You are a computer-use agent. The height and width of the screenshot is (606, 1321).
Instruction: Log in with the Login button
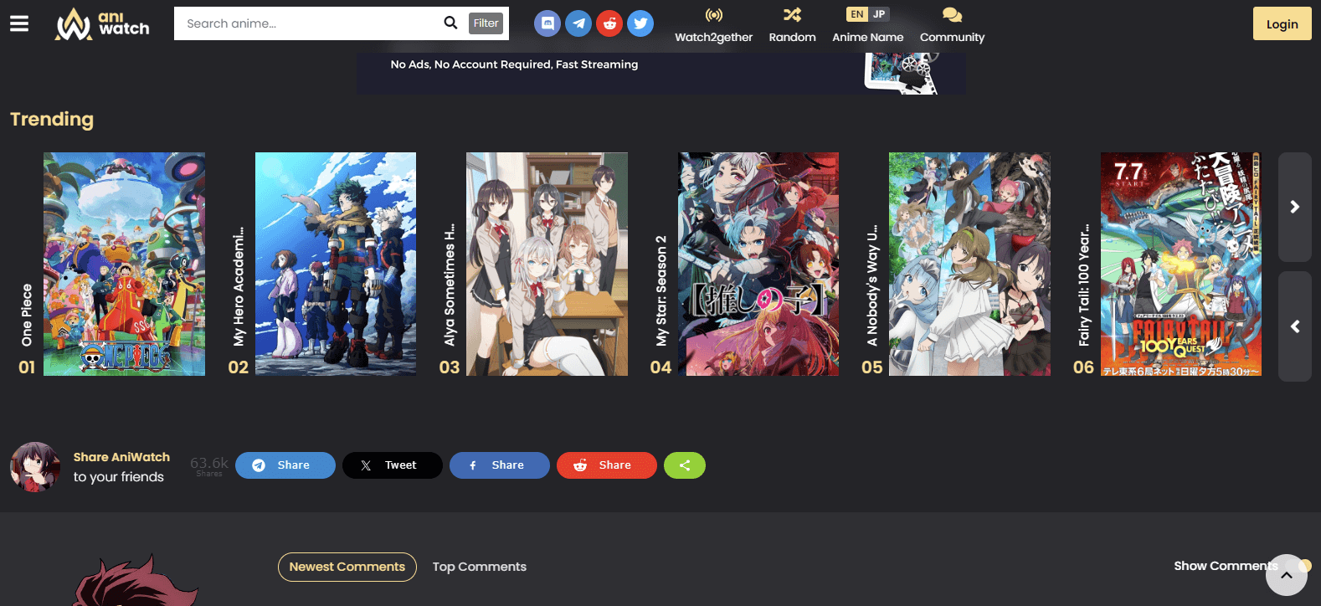pyautogui.click(x=1282, y=23)
